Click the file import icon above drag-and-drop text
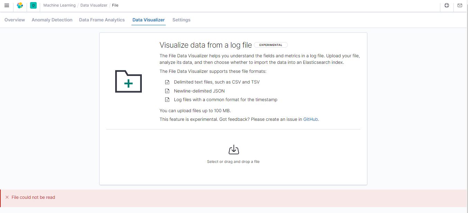The height and width of the screenshot is (213, 468). pos(233,149)
